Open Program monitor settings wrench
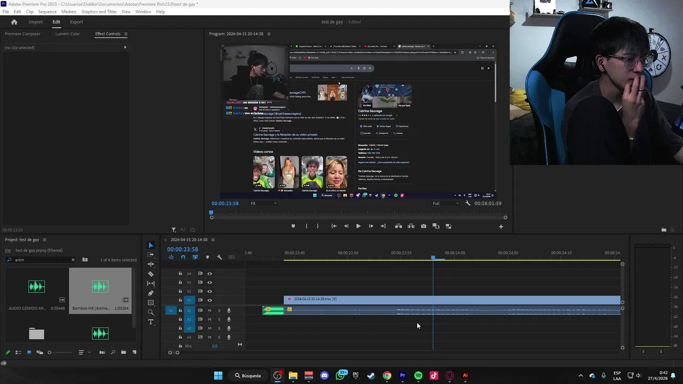 (x=468, y=203)
